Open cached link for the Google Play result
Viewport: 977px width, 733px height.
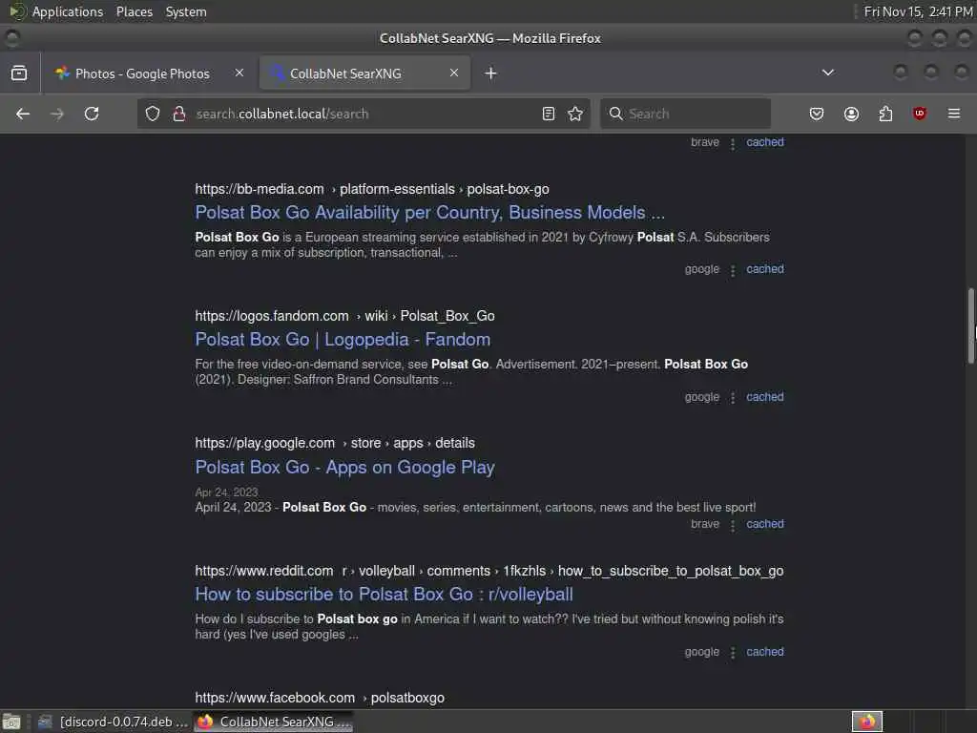coord(765,524)
